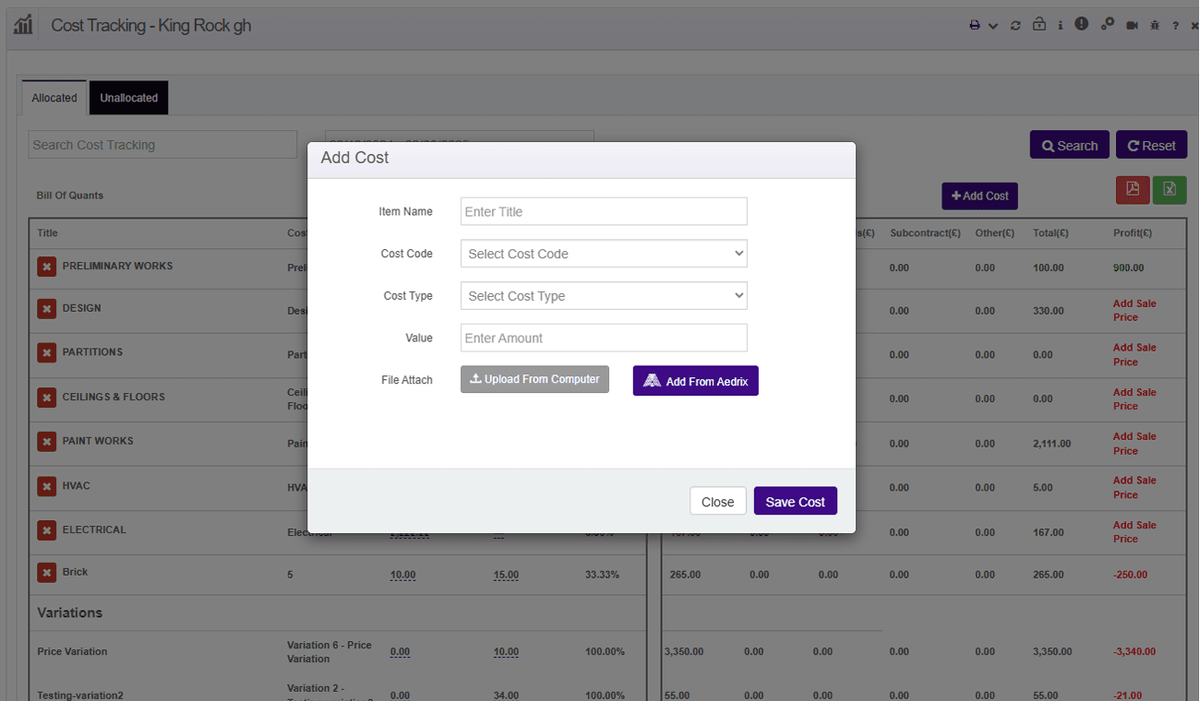Open help question mark icon

[x=1175, y=26]
